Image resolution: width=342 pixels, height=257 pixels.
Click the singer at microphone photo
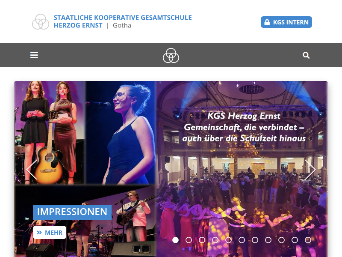tap(121, 133)
